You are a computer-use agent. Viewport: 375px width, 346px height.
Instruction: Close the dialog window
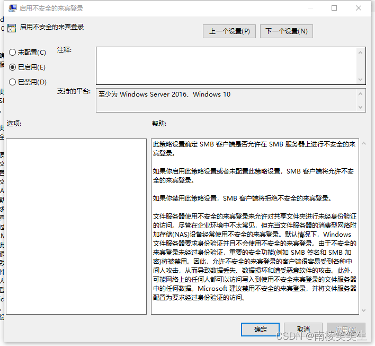pos(359,8)
